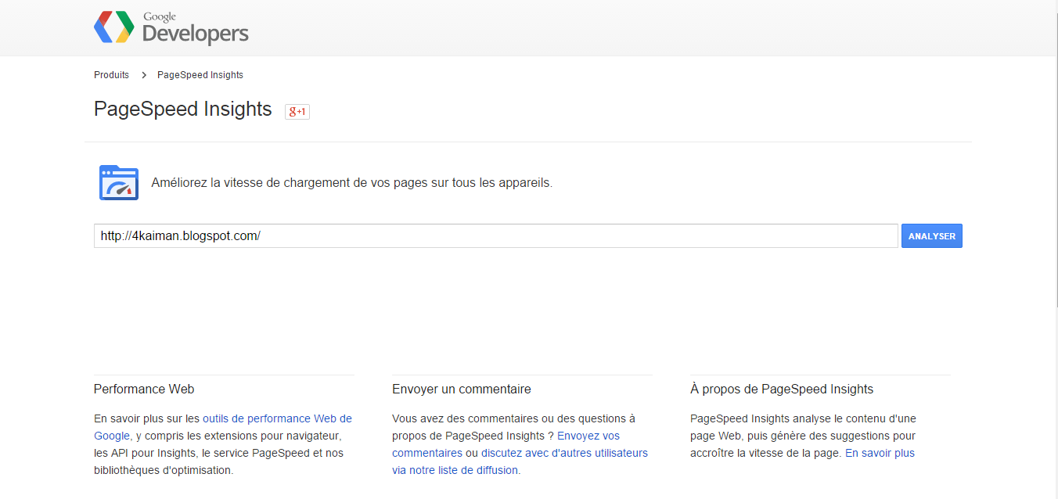Screen dimensions: 1058x499
Task: Click the À propos de PageSpeed Insights heading
Action: (x=782, y=389)
